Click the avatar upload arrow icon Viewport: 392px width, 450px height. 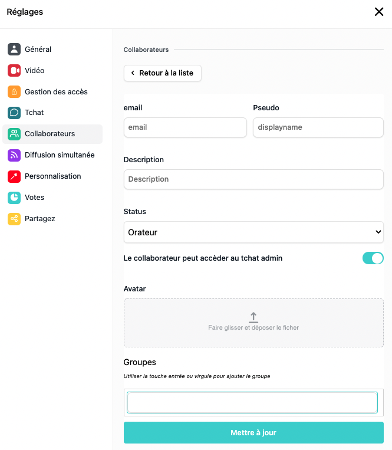coord(253,317)
